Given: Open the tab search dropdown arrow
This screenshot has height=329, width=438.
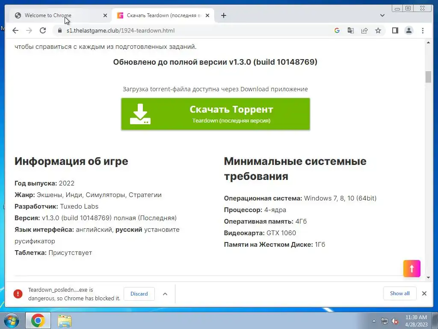Looking at the screenshot, I should [382, 15].
